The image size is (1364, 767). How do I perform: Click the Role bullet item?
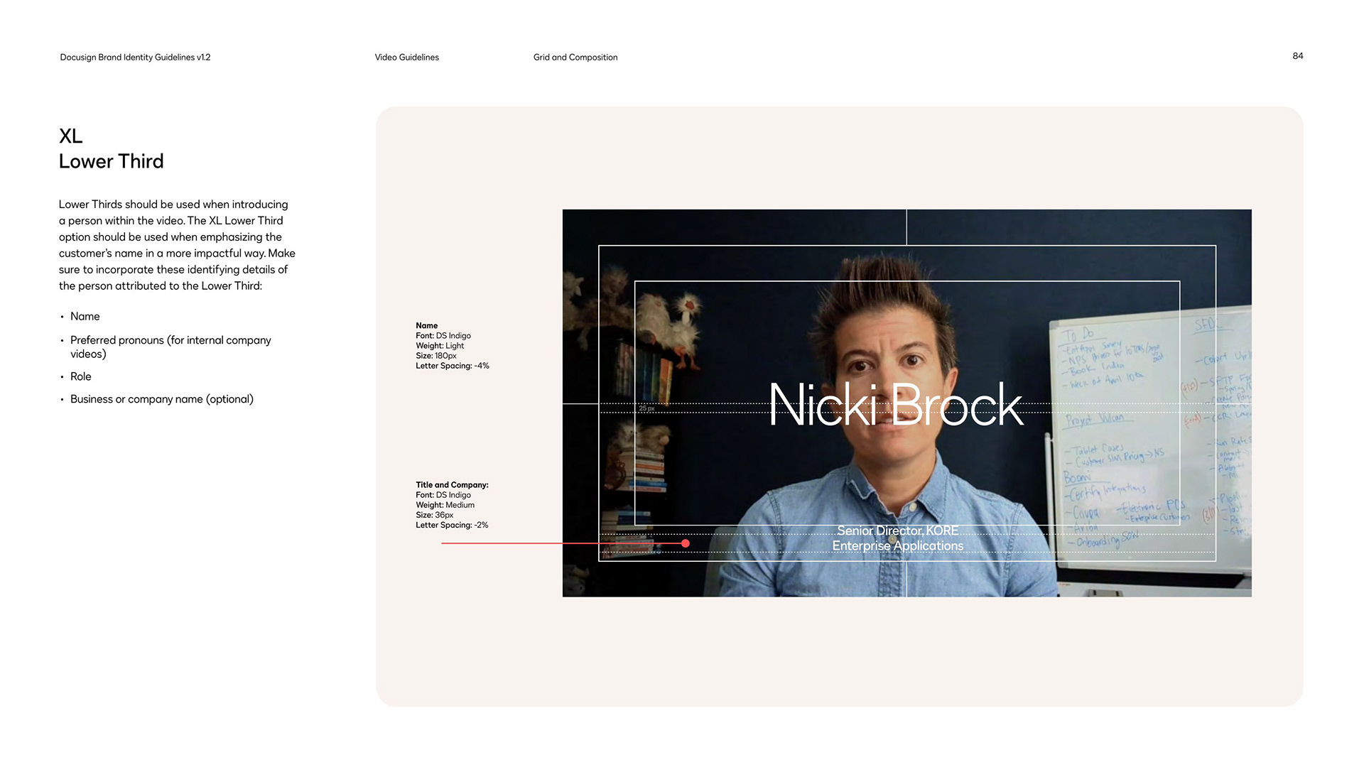pos(80,376)
